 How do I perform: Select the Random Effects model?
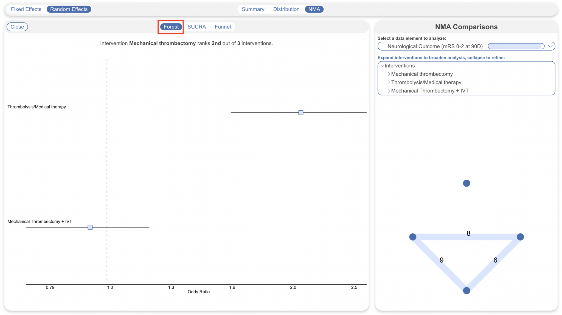(x=69, y=9)
